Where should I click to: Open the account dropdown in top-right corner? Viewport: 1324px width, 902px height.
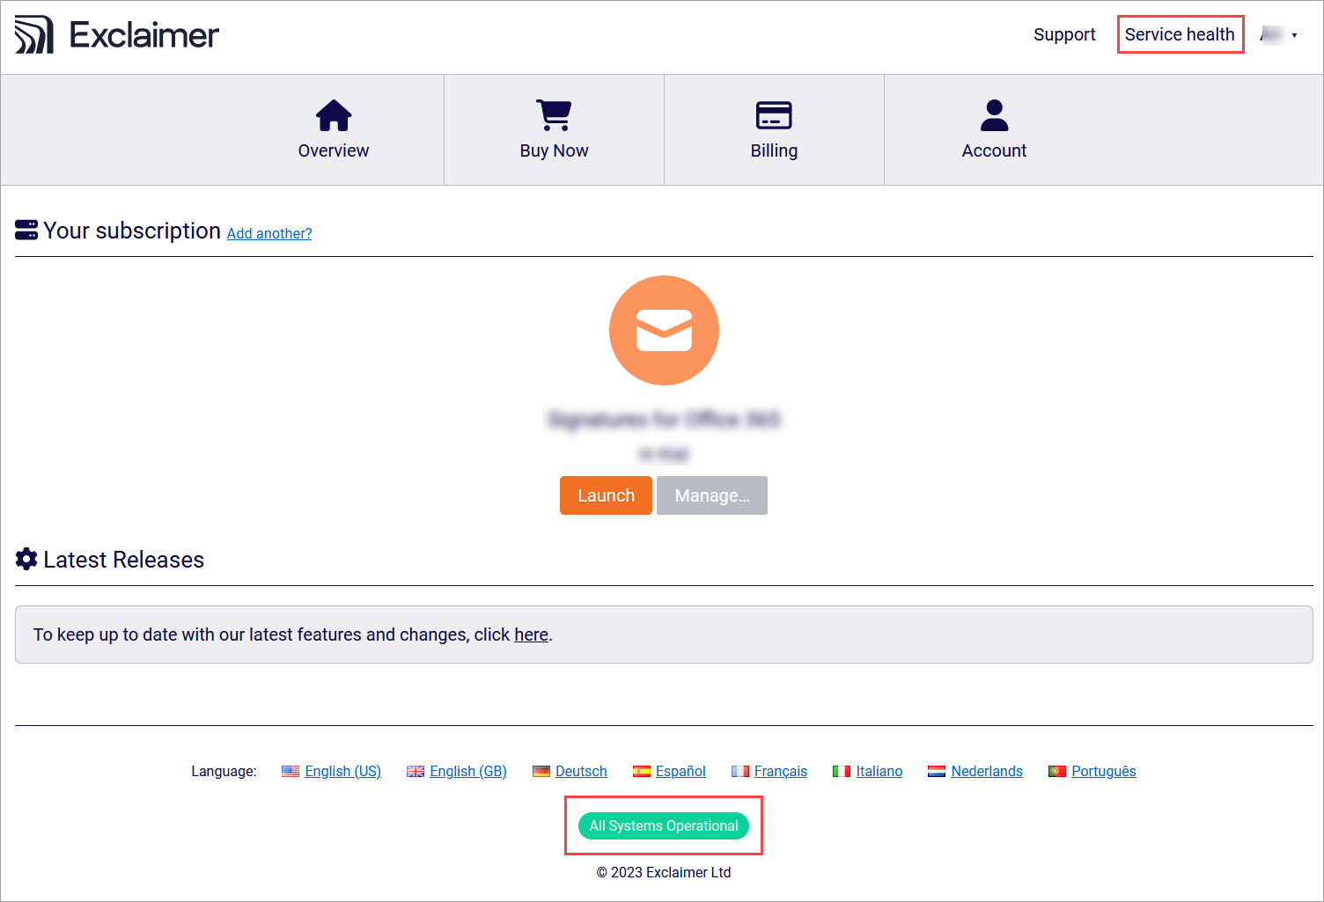pos(1281,34)
